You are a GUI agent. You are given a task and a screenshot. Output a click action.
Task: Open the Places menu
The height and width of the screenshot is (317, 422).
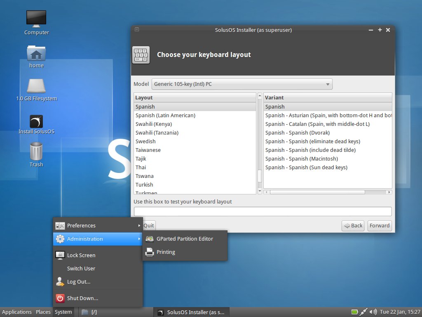[x=43, y=312]
